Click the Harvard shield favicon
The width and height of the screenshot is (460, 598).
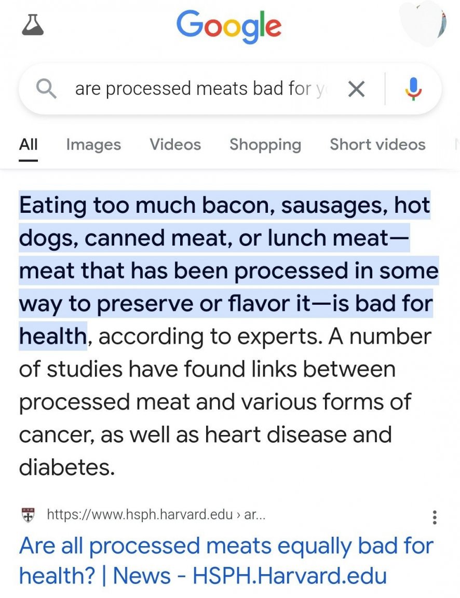(26, 515)
